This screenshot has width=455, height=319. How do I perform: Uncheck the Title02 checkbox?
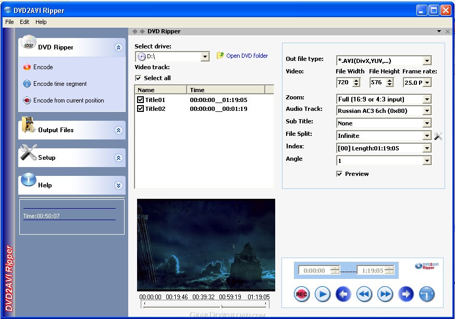click(140, 109)
